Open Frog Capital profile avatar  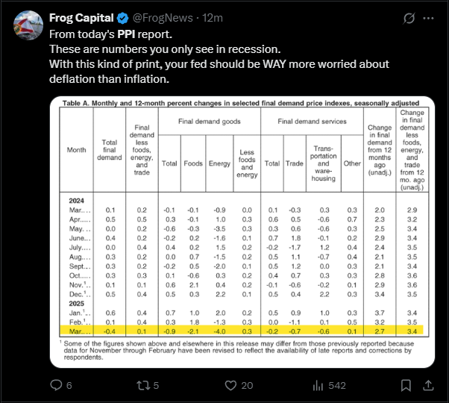coord(28,25)
